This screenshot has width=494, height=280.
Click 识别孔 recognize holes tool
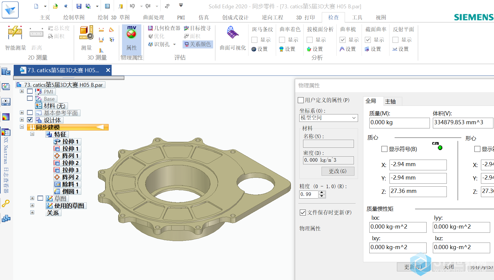click(159, 44)
